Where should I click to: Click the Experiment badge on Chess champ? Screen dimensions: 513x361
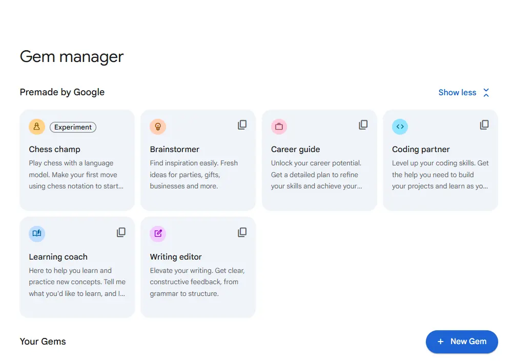pyautogui.click(x=73, y=127)
